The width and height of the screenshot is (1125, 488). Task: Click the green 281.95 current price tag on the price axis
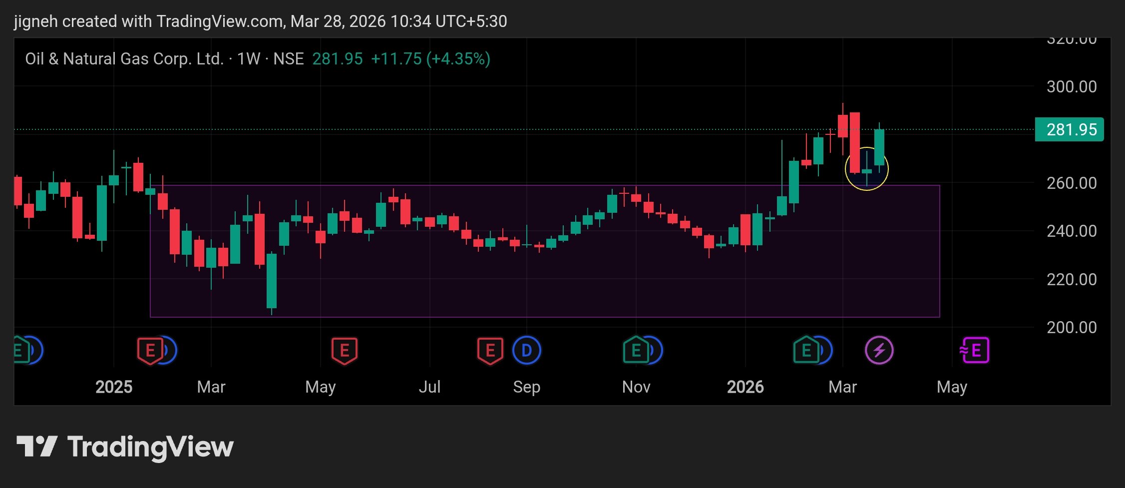coord(1069,130)
